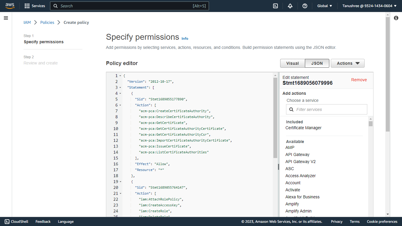Open the Language footer option
Image resolution: width=402 pixels, height=226 pixels.
(x=66, y=222)
